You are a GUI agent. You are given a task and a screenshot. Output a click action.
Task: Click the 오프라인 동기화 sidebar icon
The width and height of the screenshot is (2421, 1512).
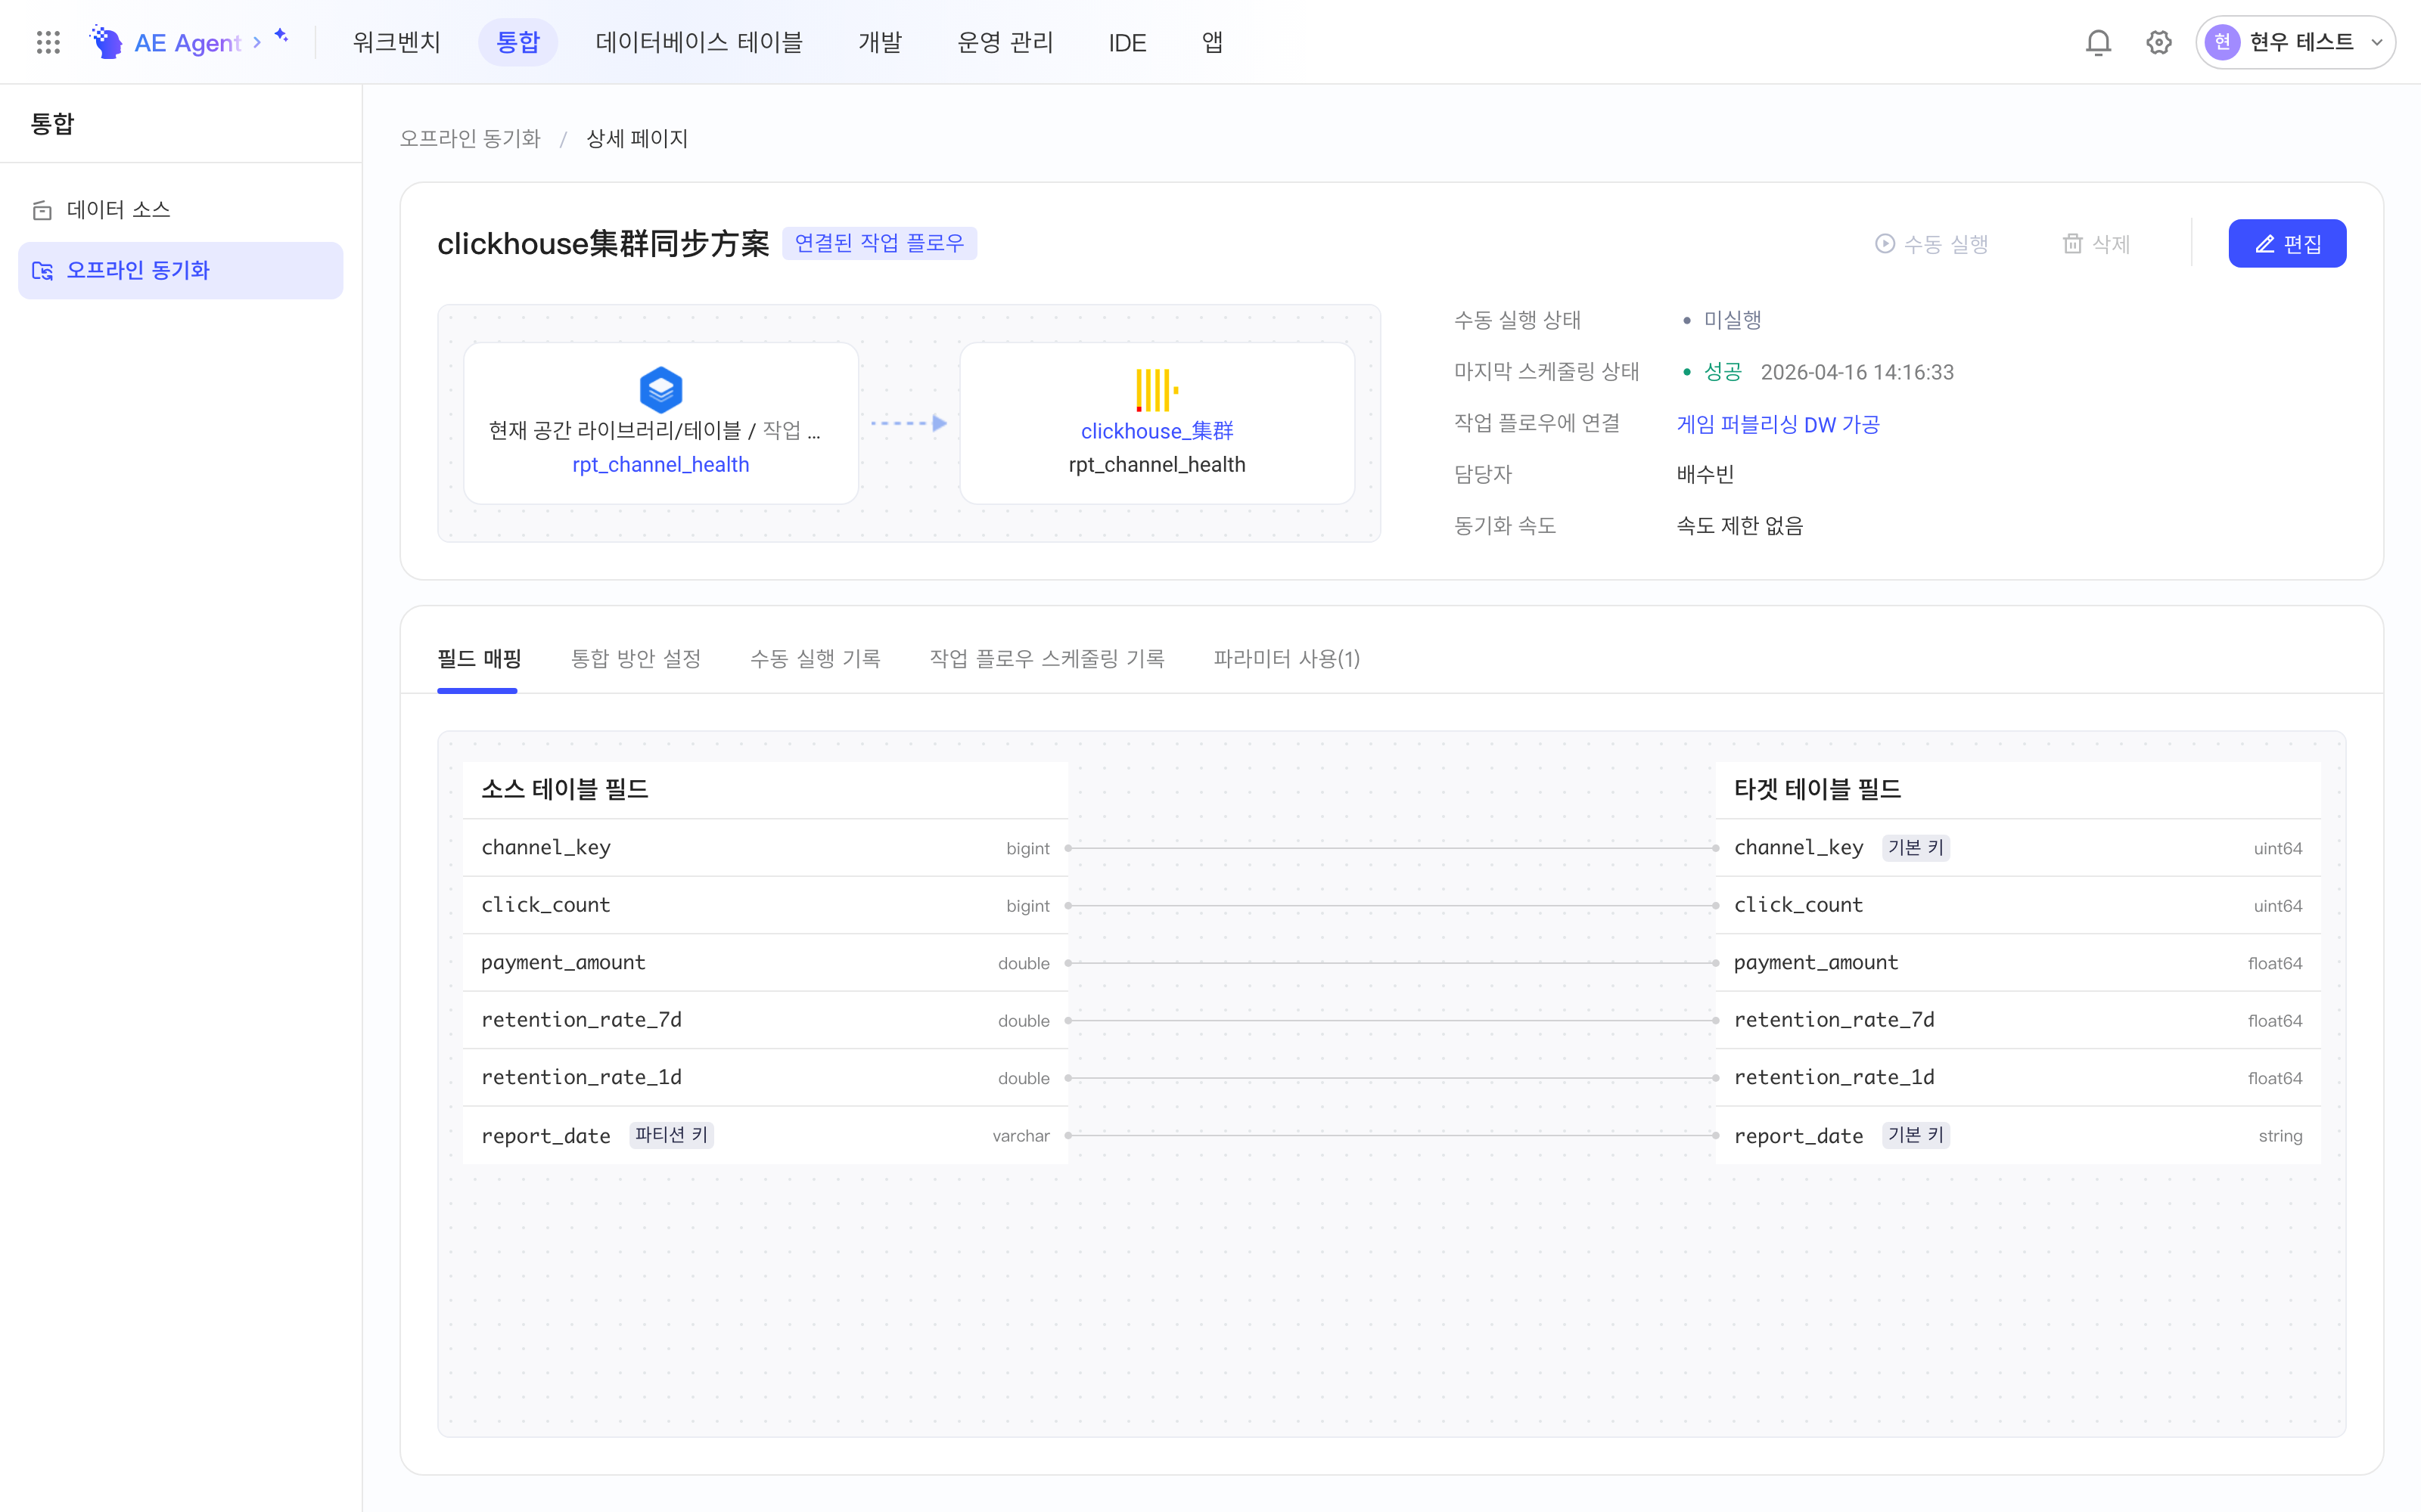coord(42,271)
